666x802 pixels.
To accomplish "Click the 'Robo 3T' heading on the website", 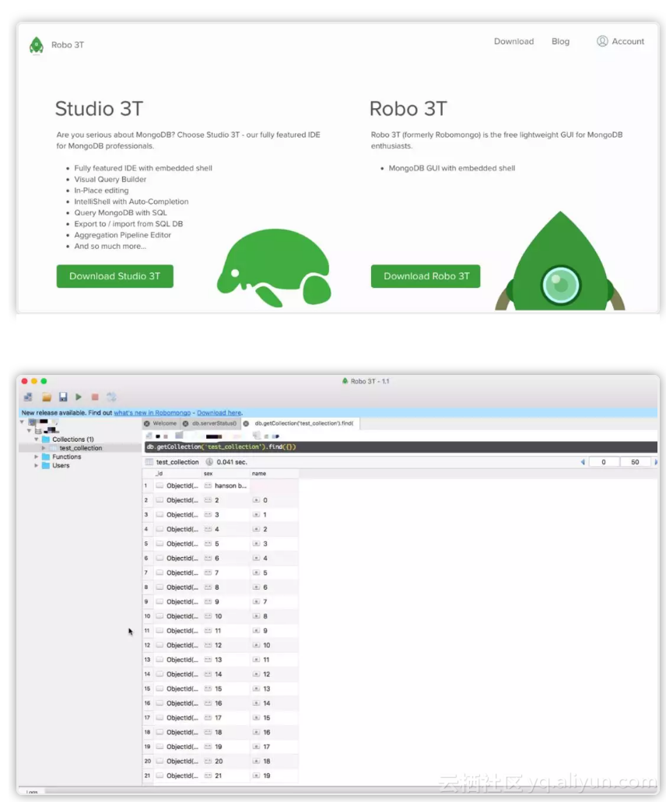I will click(x=408, y=109).
